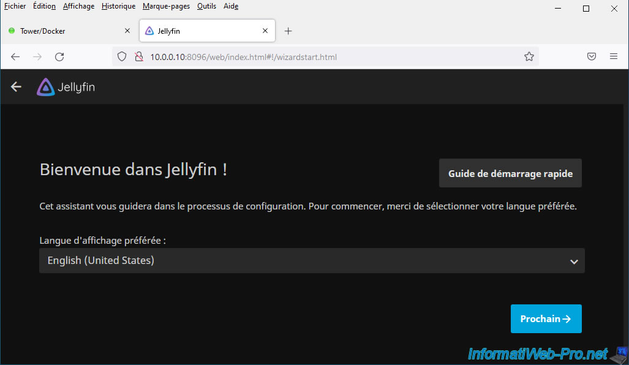Click the Prochain button
Screen dimensions: 629x365
[x=546, y=319]
